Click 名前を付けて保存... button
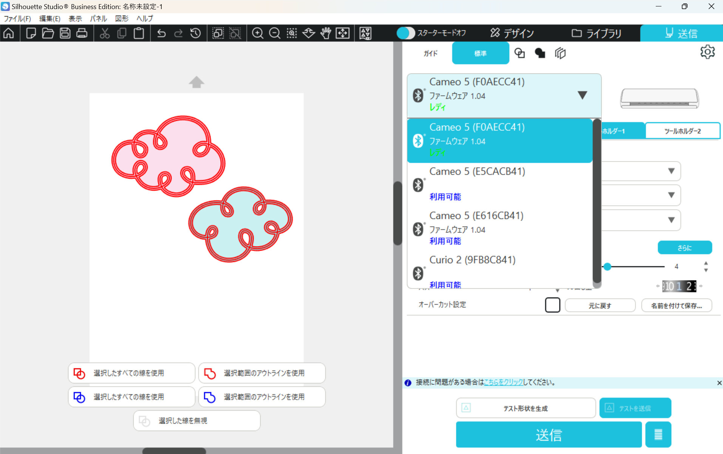 tap(677, 305)
